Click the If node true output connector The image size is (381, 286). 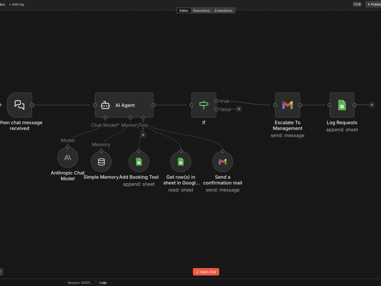[216, 101]
